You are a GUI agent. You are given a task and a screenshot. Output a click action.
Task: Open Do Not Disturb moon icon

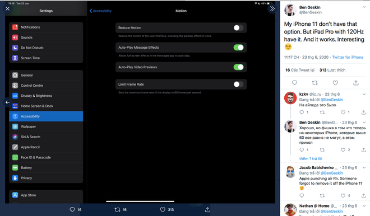(15, 48)
